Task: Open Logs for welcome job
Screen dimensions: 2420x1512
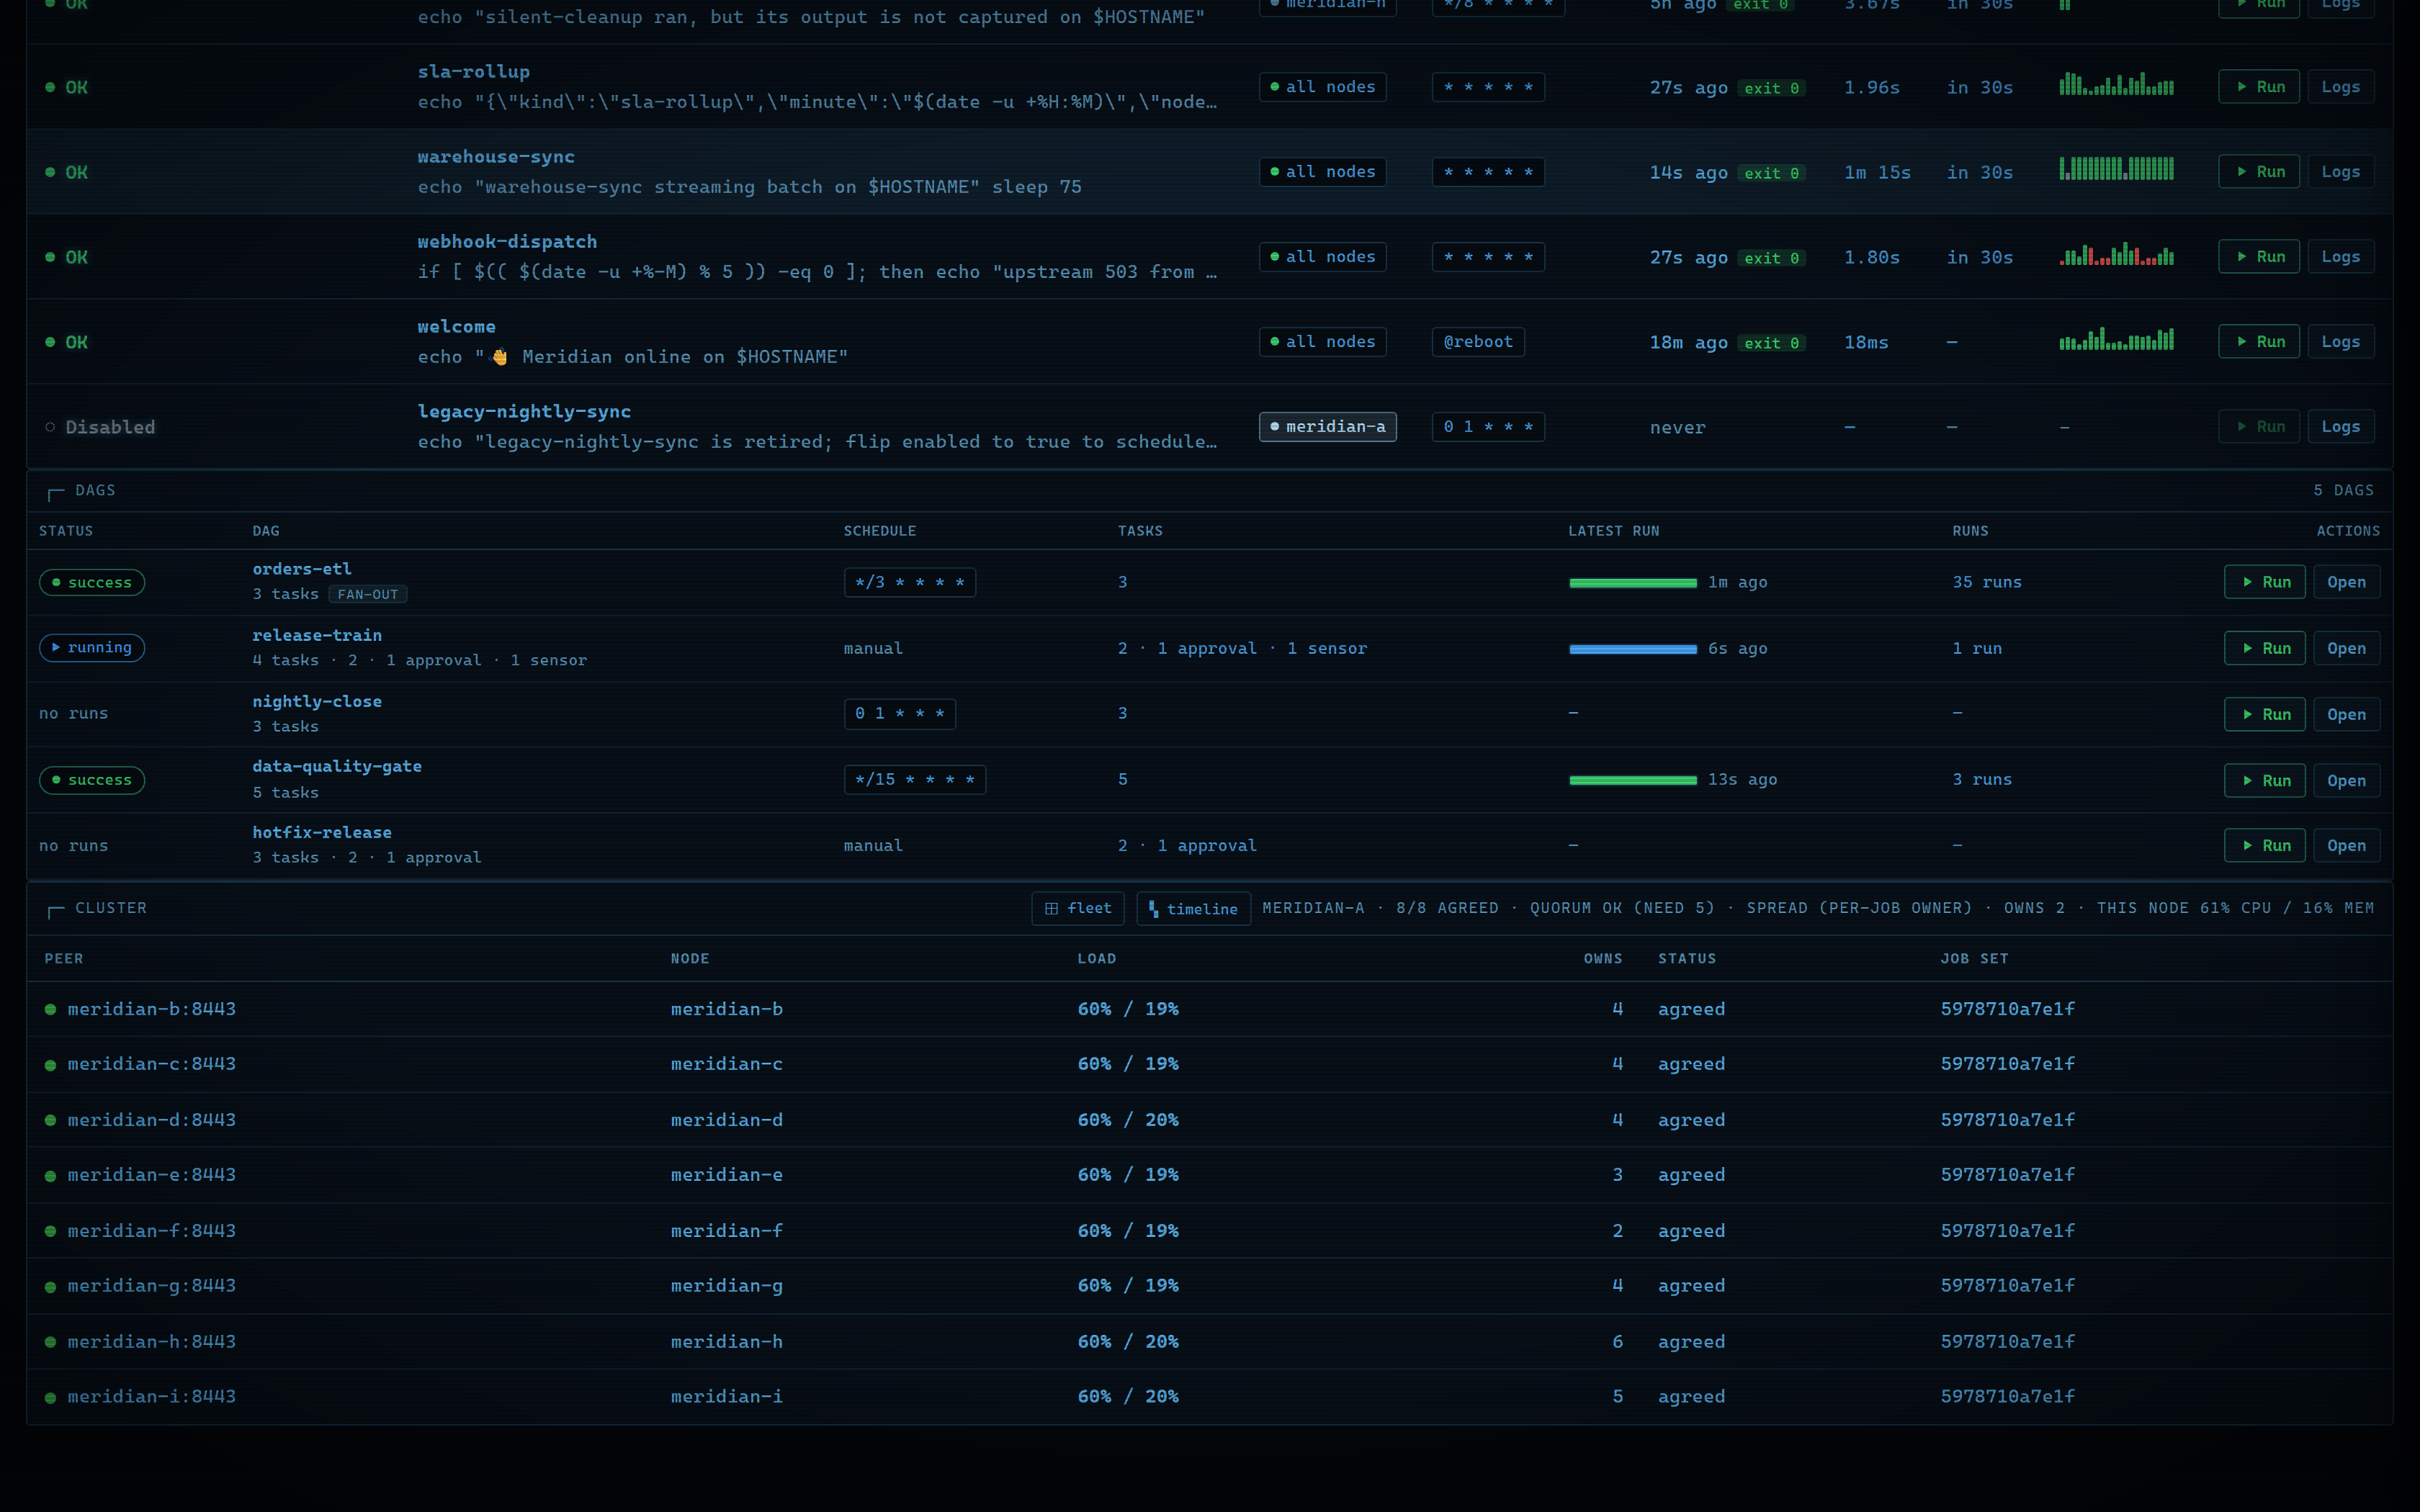Action: pos(2340,342)
